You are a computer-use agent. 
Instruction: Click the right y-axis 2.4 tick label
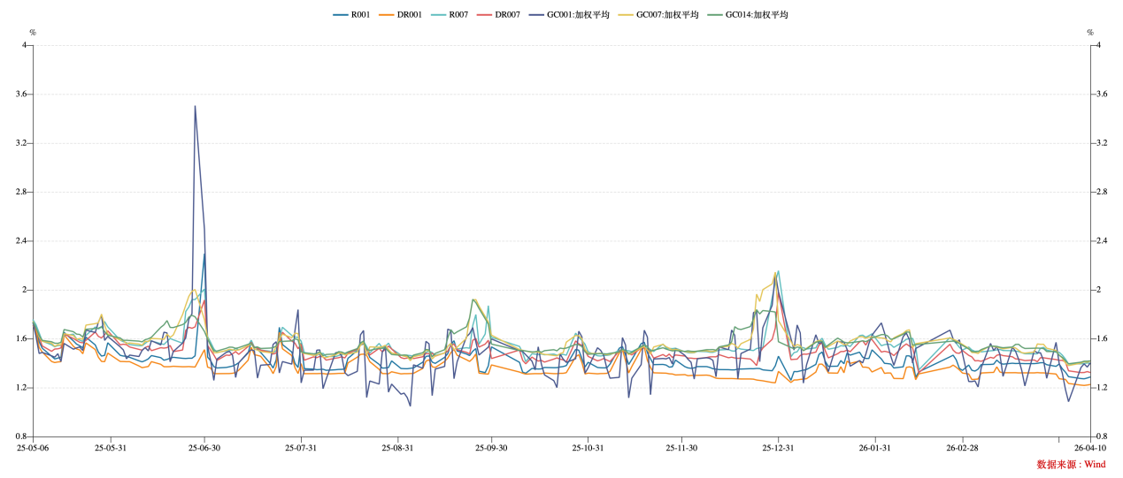1102,241
